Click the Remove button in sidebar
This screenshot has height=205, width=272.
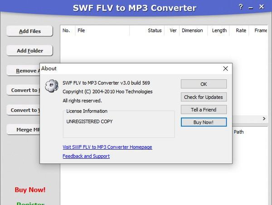point(24,70)
